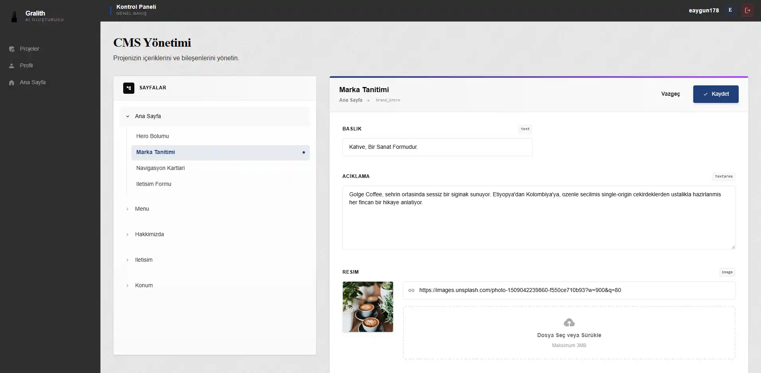761x373 pixels.
Task: Click the brand_intro breadcrumb text
Action: coord(388,101)
